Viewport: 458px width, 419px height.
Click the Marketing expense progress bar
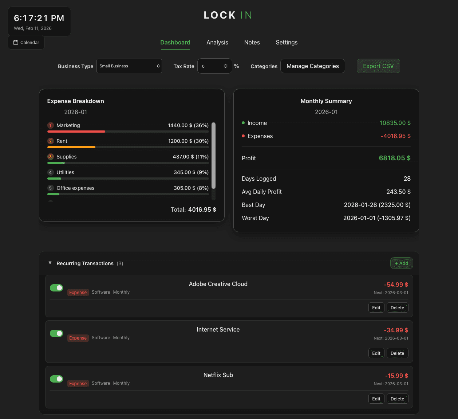click(x=128, y=132)
